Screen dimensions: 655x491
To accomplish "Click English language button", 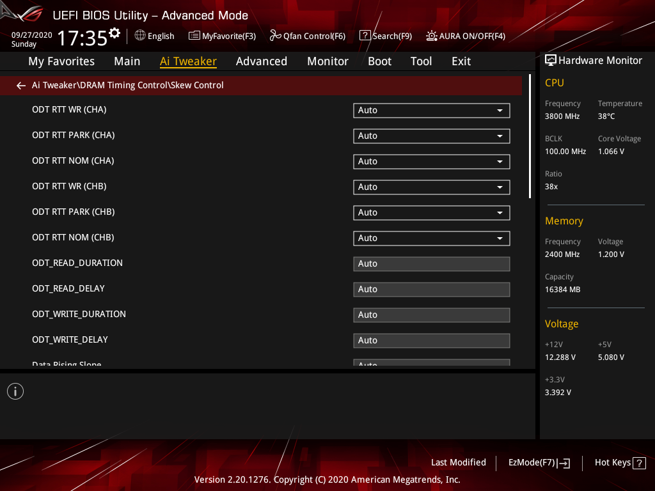I will (x=155, y=36).
